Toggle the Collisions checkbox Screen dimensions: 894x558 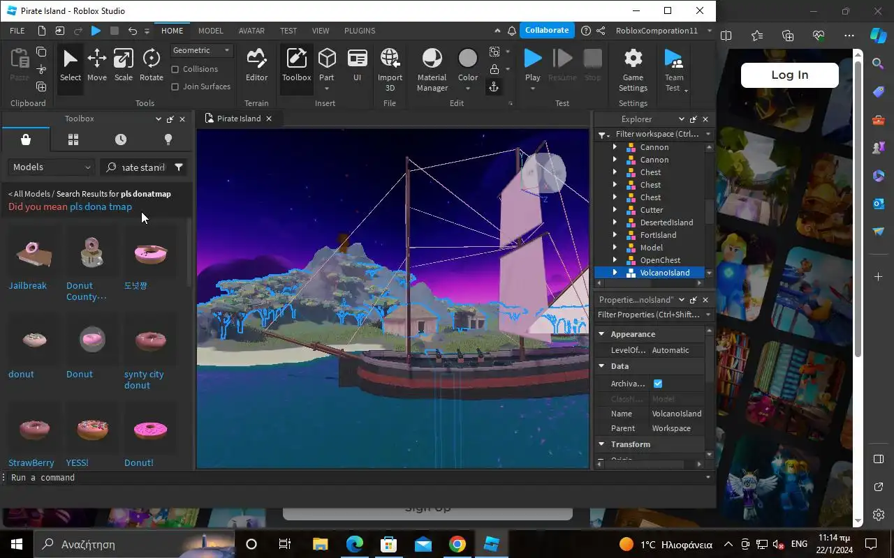coord(175,69)
